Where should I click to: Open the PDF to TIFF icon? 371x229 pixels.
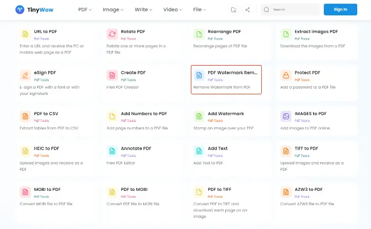pyautogui.click(x=199, y=192)
